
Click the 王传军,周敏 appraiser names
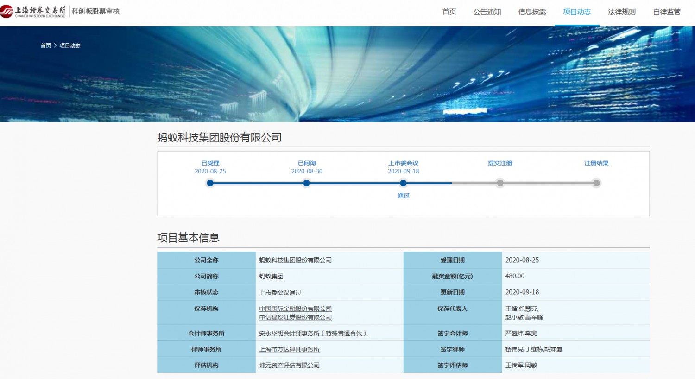pos(521,365)
